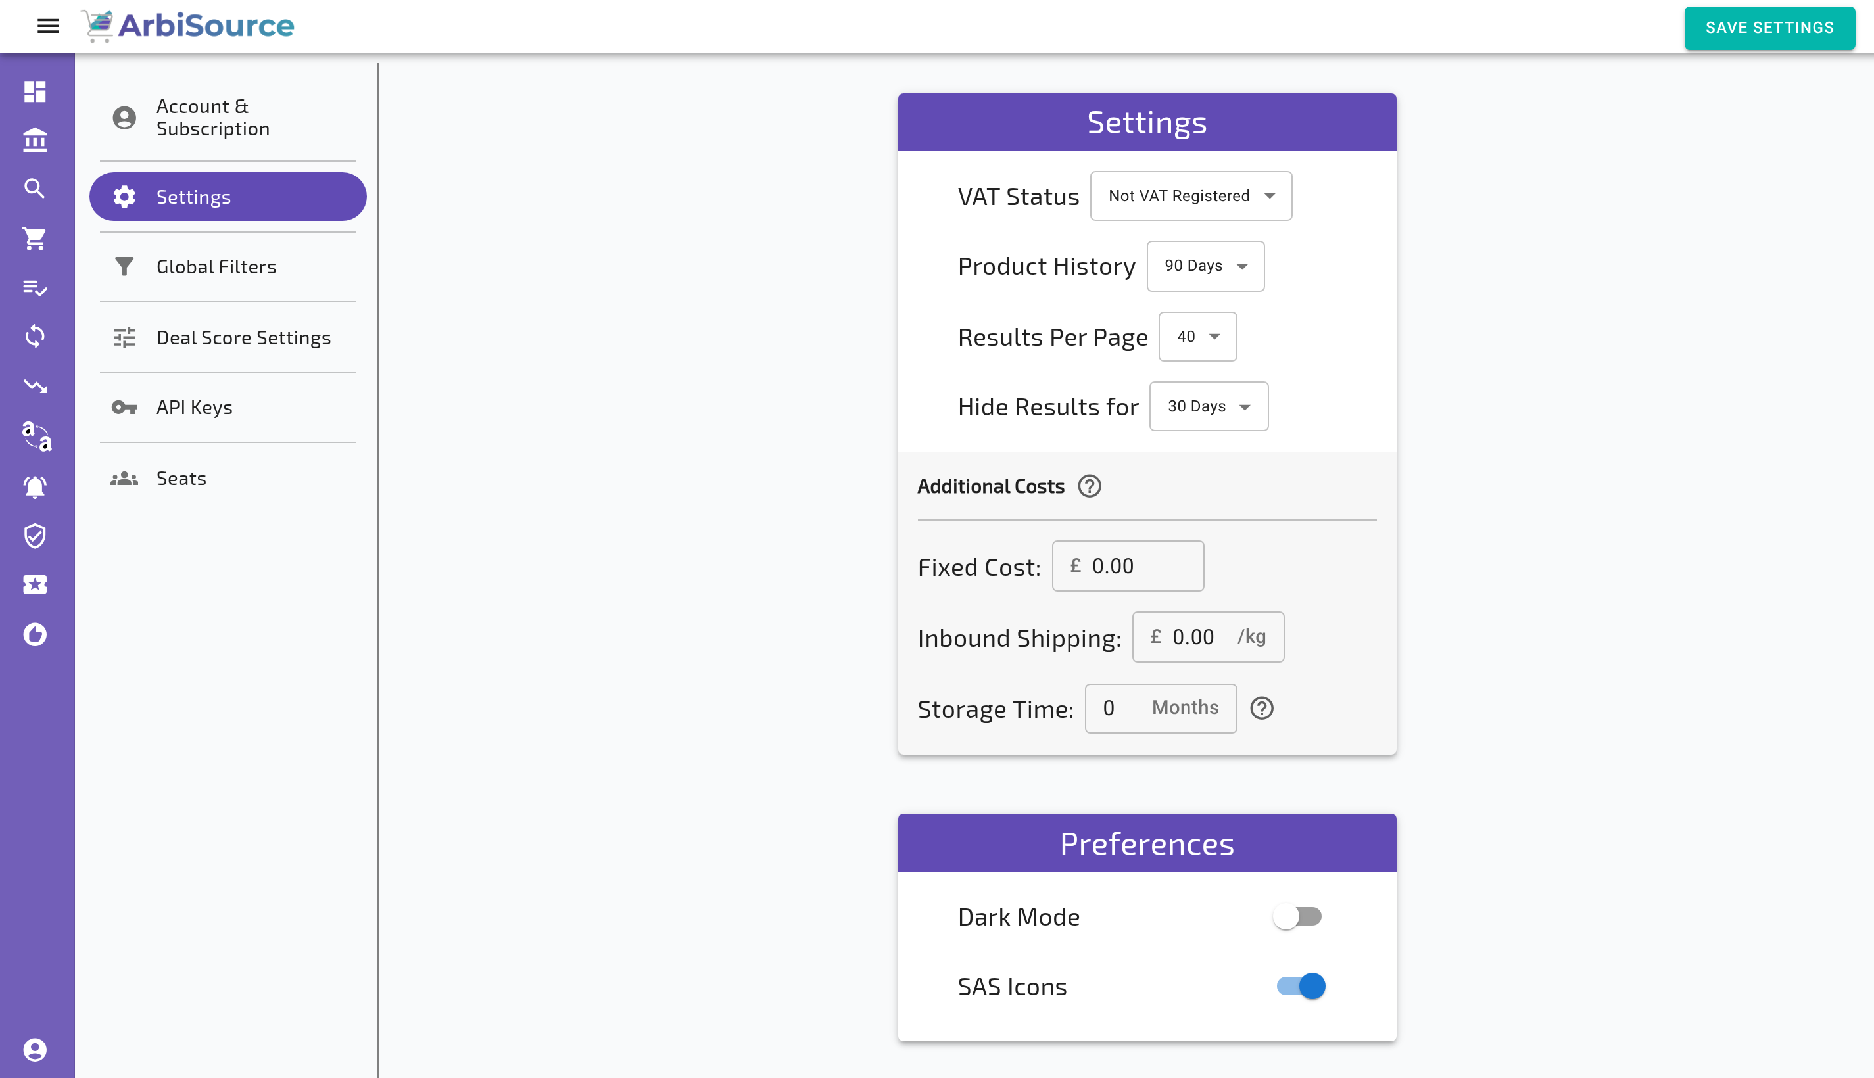Click the Inbound Shipping input field
Viewport: 1874px width, 1078px height.
[1208, 637]
